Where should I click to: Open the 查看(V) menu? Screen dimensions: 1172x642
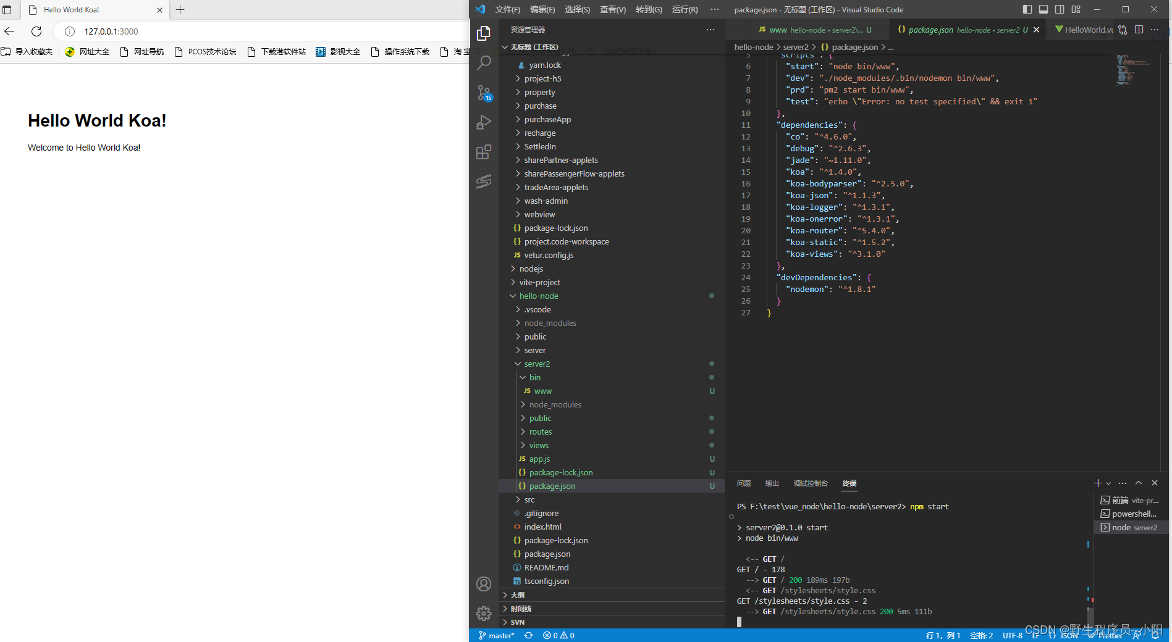[x=613, y=10]
